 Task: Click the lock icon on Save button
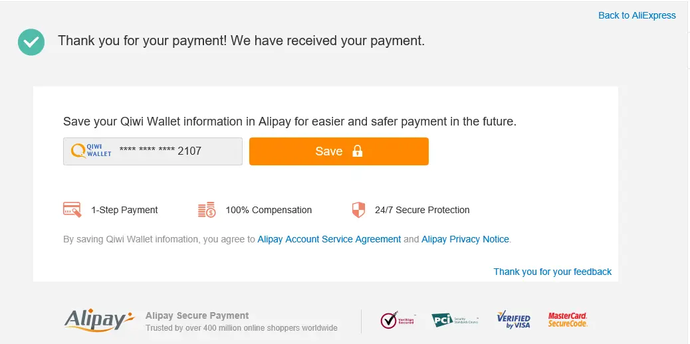coord(358,151)
